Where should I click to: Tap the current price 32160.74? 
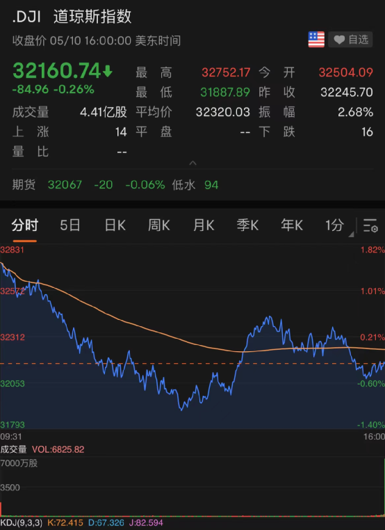57,71
